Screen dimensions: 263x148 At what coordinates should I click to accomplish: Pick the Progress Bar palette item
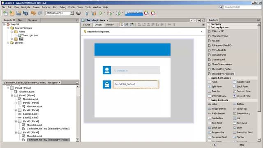pyautogui.click(x=216, y=132)
